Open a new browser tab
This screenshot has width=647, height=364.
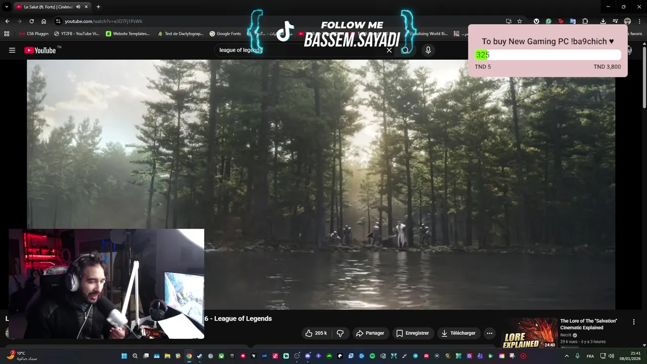click(98, 7)
